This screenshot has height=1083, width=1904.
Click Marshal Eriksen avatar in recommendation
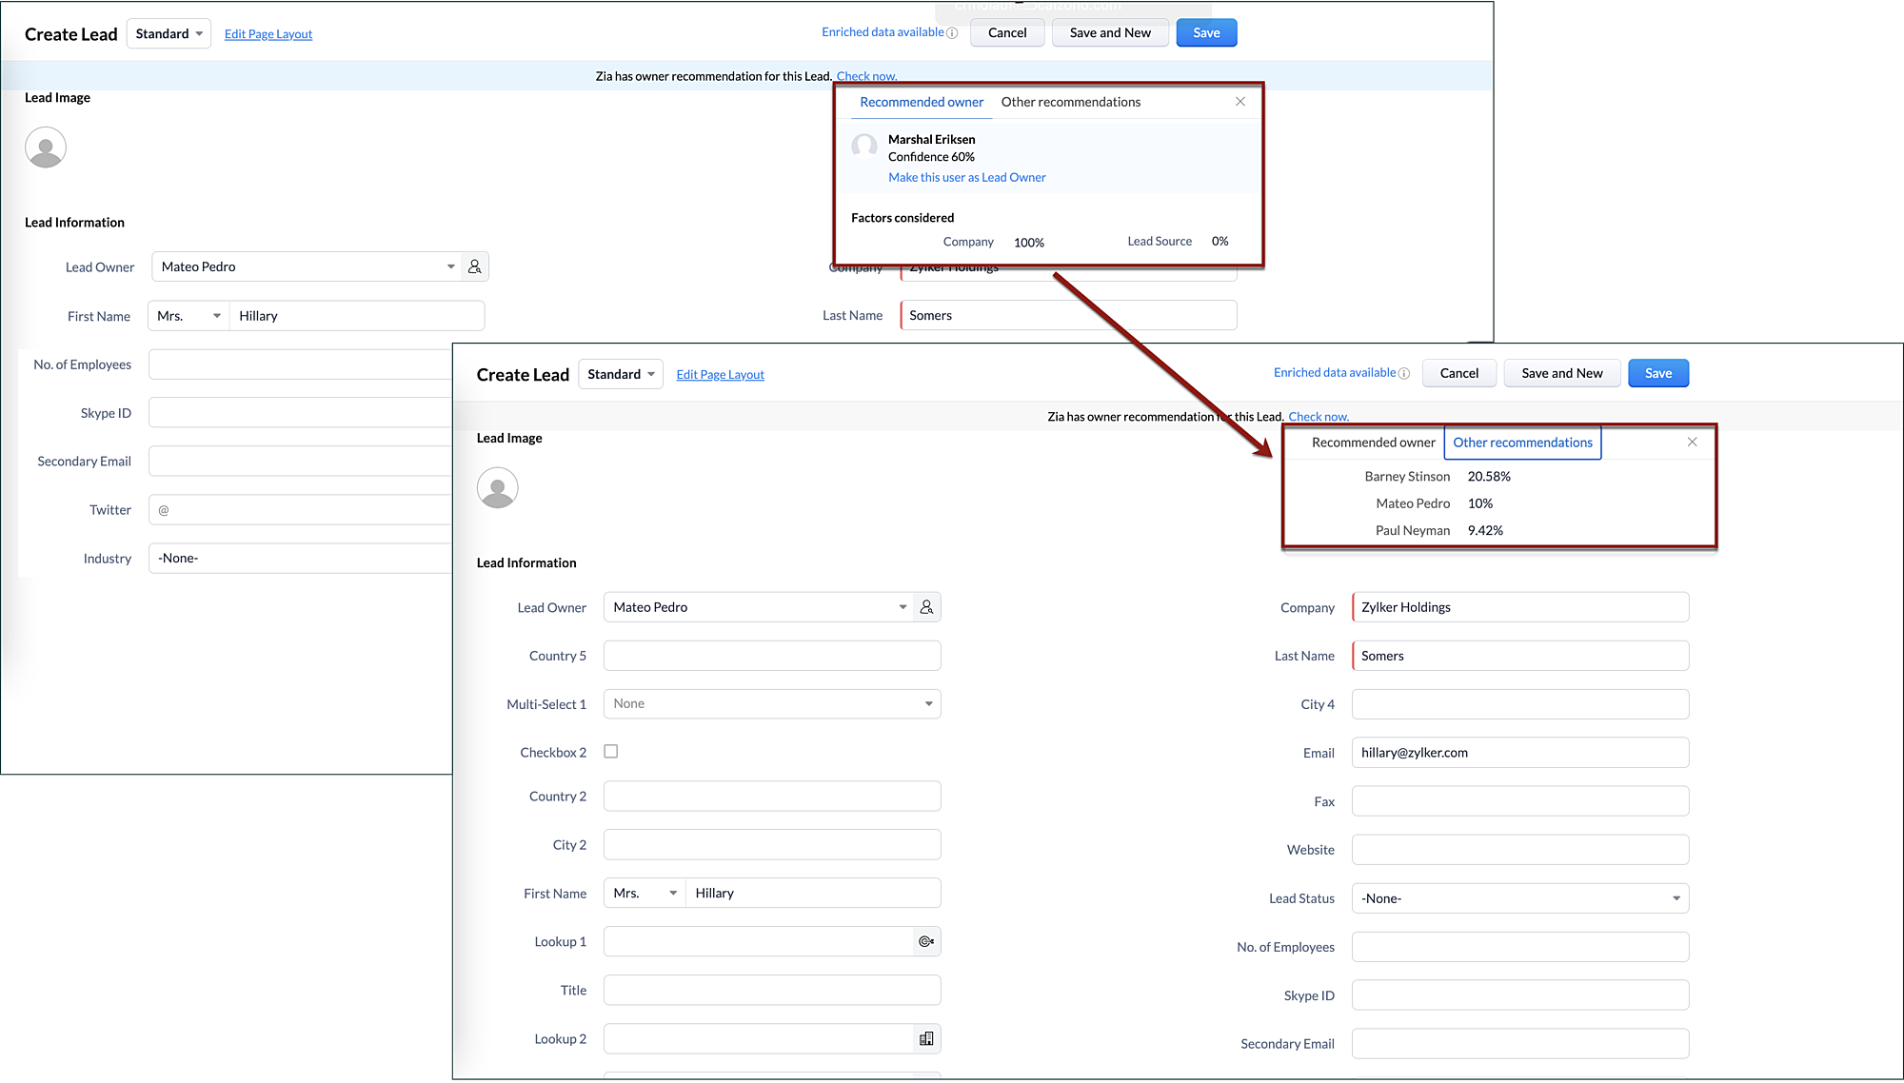(x=864, y=146)
